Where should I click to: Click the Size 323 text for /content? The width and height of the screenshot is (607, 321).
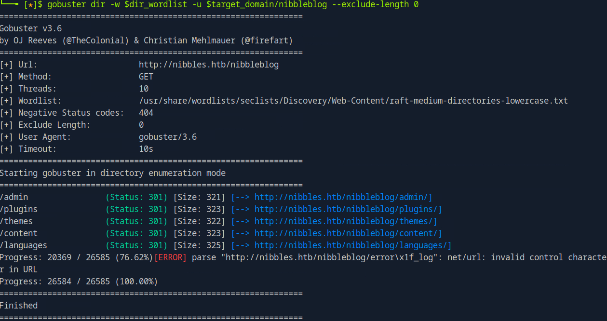[199, 233]
